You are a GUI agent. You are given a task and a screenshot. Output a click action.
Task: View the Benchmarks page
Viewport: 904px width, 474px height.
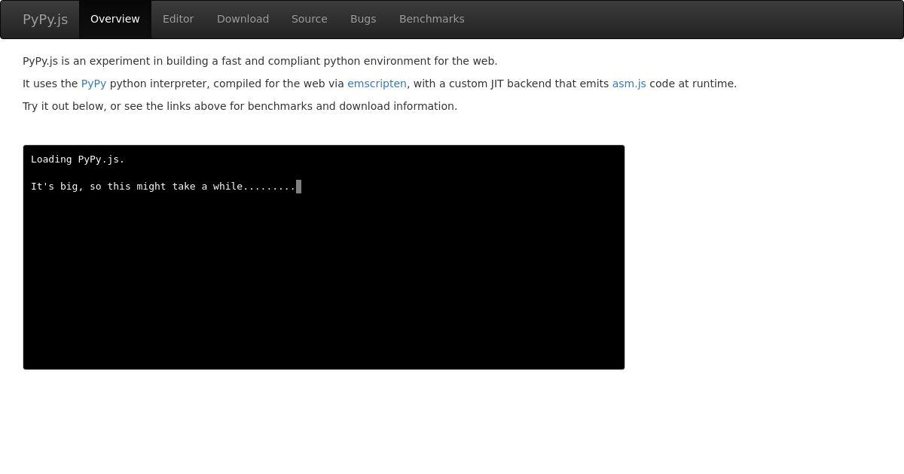coord(432,20)
